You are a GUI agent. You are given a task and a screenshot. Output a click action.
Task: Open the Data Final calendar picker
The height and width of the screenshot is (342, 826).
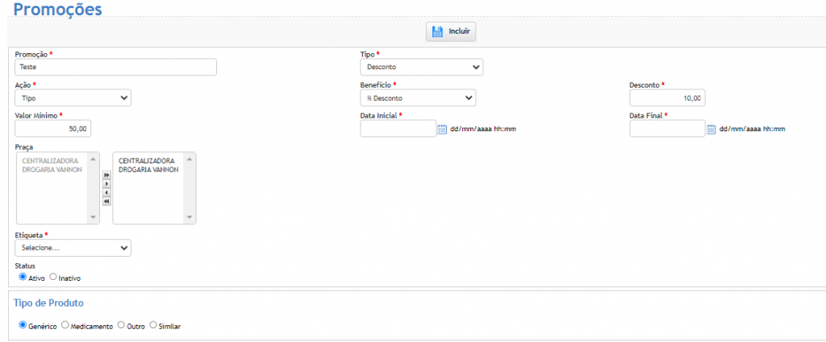click(711, 129)
